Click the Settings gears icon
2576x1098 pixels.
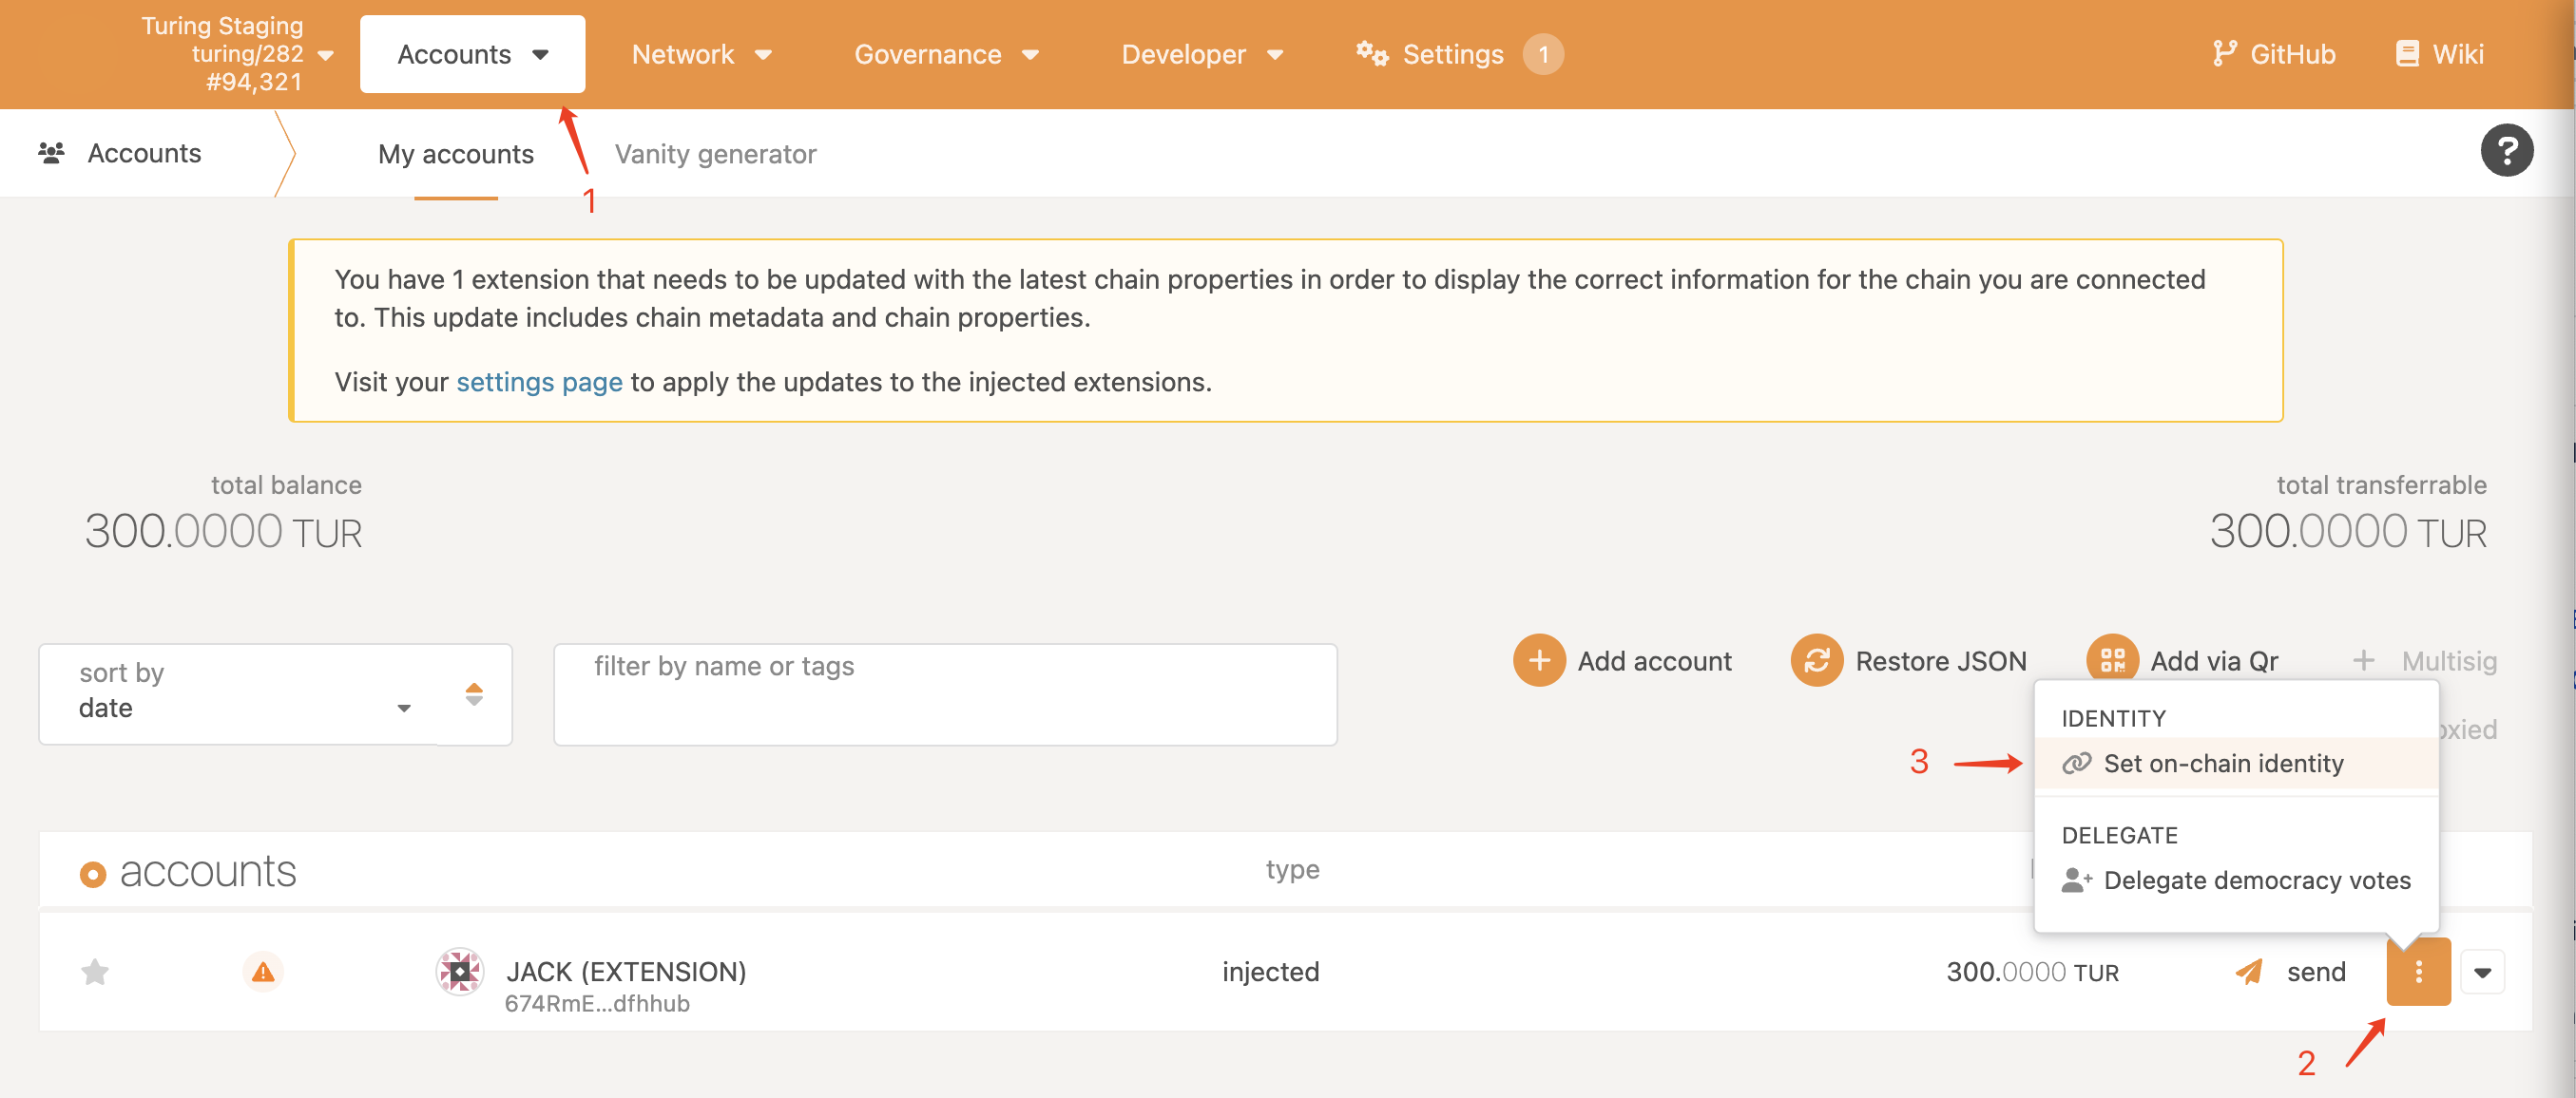click(x=1372, y=54)
